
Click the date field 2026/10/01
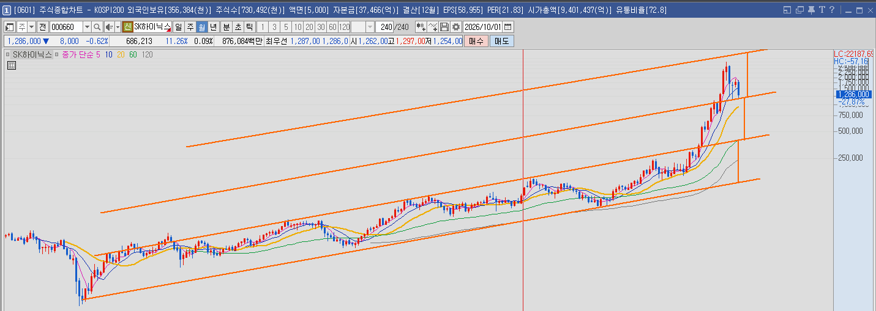[x=482, y=27]
